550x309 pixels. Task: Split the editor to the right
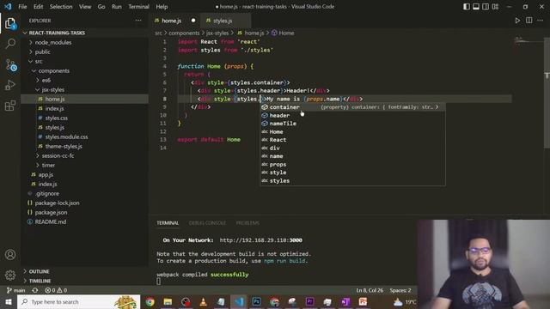(x=529, y=21)
